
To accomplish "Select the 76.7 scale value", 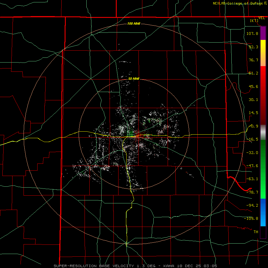I will [253, 60].
